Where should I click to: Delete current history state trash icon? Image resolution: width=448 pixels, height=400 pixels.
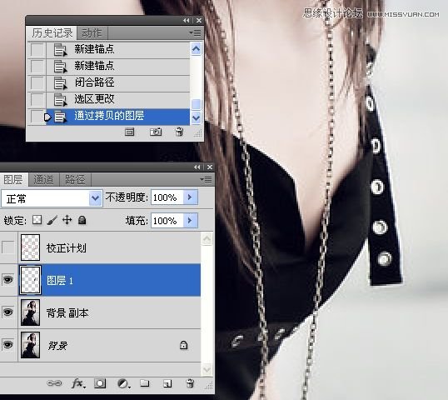click(x=179, y=132)
